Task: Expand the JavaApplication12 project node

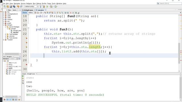Action: (4, 14)
